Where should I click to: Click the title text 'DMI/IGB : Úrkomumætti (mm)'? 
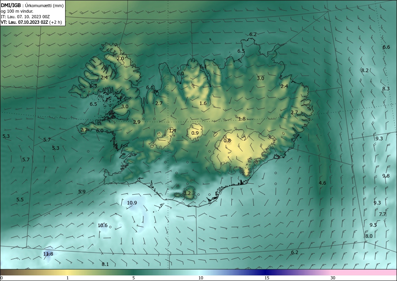coord(32,5)
